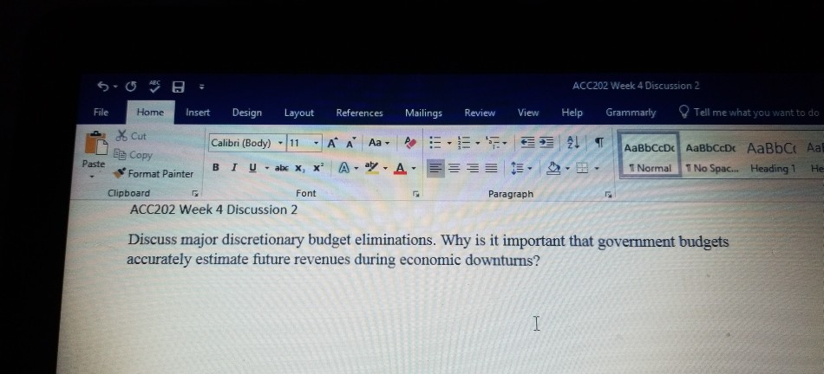Click the document heading ACC202 Week 4 Discussion 2

point(213,210)
